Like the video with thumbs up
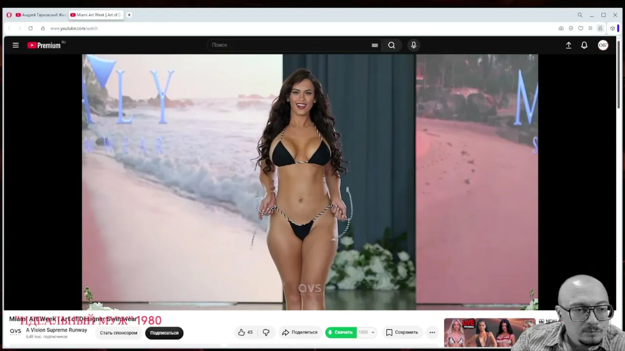625x351 pixels. click(245, 332)
